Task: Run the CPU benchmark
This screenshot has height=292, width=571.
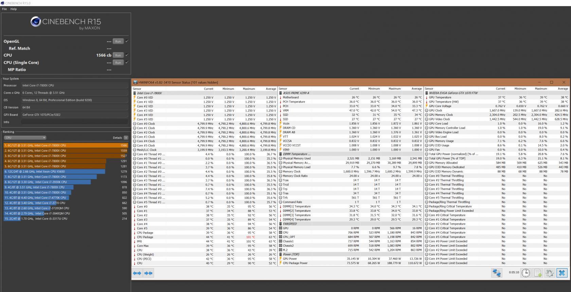Action: 118,55
